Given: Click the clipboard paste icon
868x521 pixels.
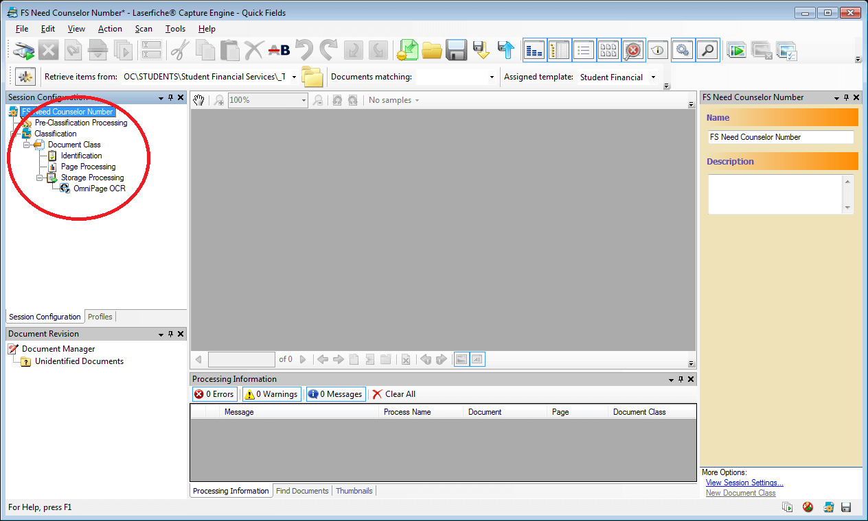Looking at the screenshot, I should click(230, 50).
